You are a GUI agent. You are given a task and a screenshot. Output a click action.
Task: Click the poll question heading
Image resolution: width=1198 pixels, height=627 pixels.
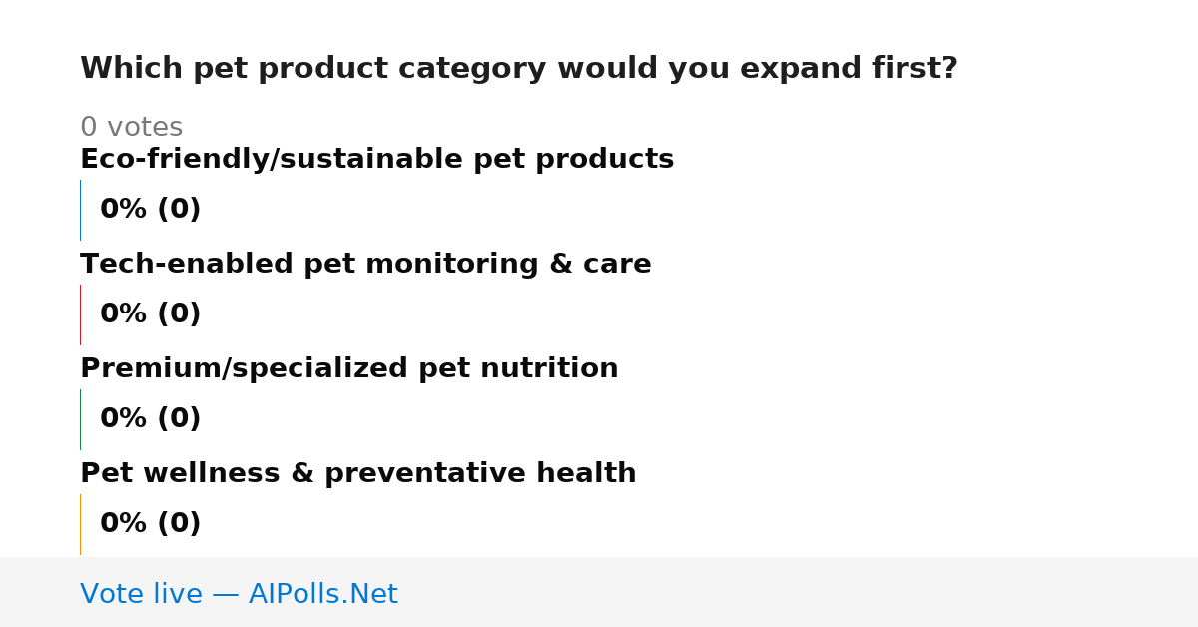click(x=518, y=69)
